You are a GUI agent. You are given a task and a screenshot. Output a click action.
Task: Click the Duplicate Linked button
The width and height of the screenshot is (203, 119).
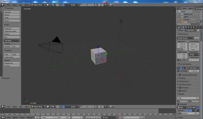[12, 31]
